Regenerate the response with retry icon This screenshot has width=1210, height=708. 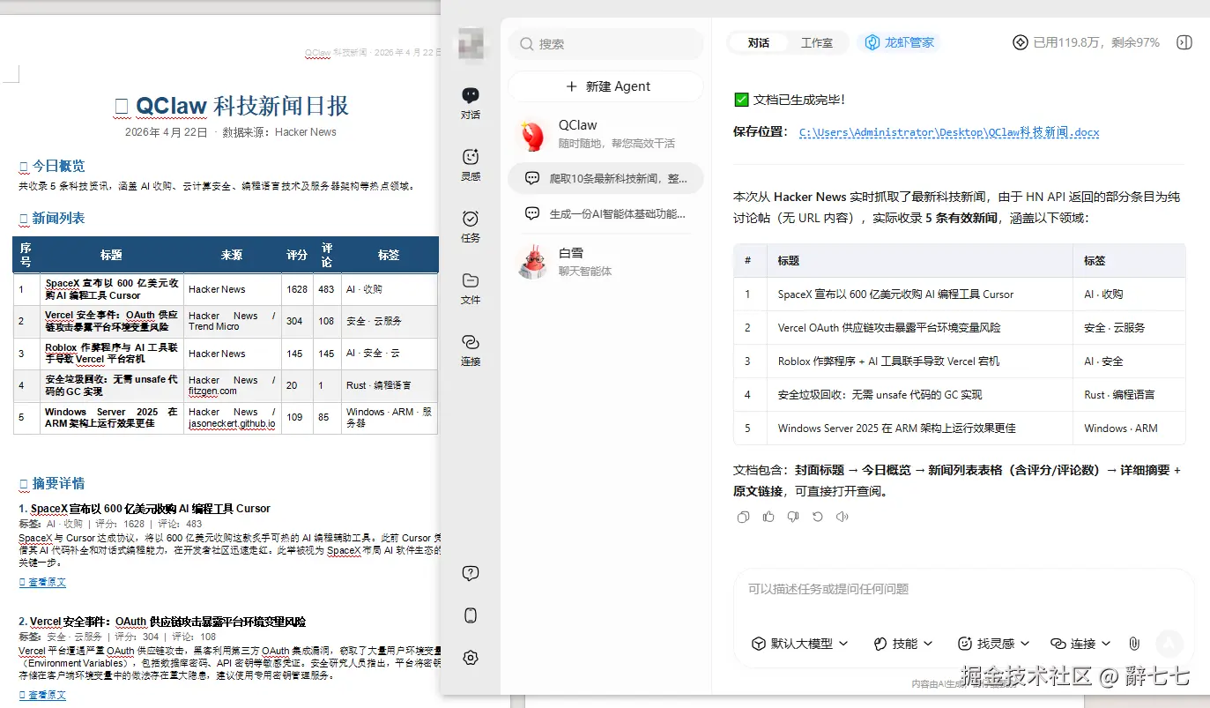coord(818,517)
